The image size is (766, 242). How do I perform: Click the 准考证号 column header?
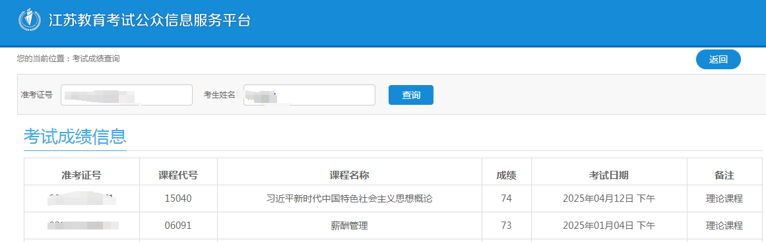coord(82,175)
